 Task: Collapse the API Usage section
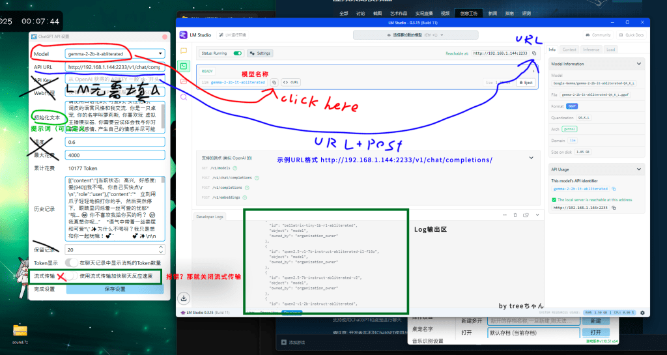coord(638,169)
